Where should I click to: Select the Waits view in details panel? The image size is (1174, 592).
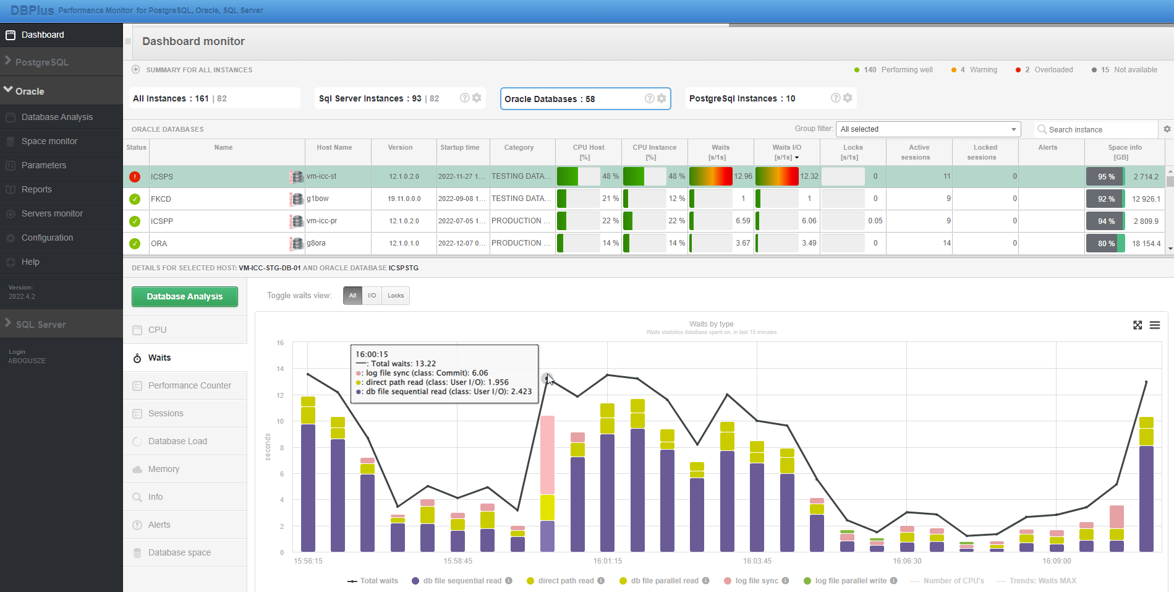click(x=159, y=358)
